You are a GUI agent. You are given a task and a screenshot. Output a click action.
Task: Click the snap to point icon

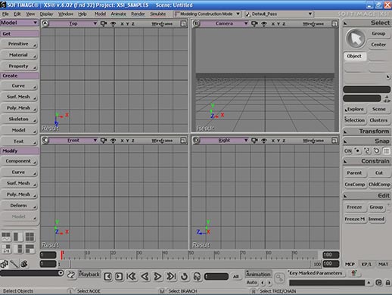click(x=357, y=151)
